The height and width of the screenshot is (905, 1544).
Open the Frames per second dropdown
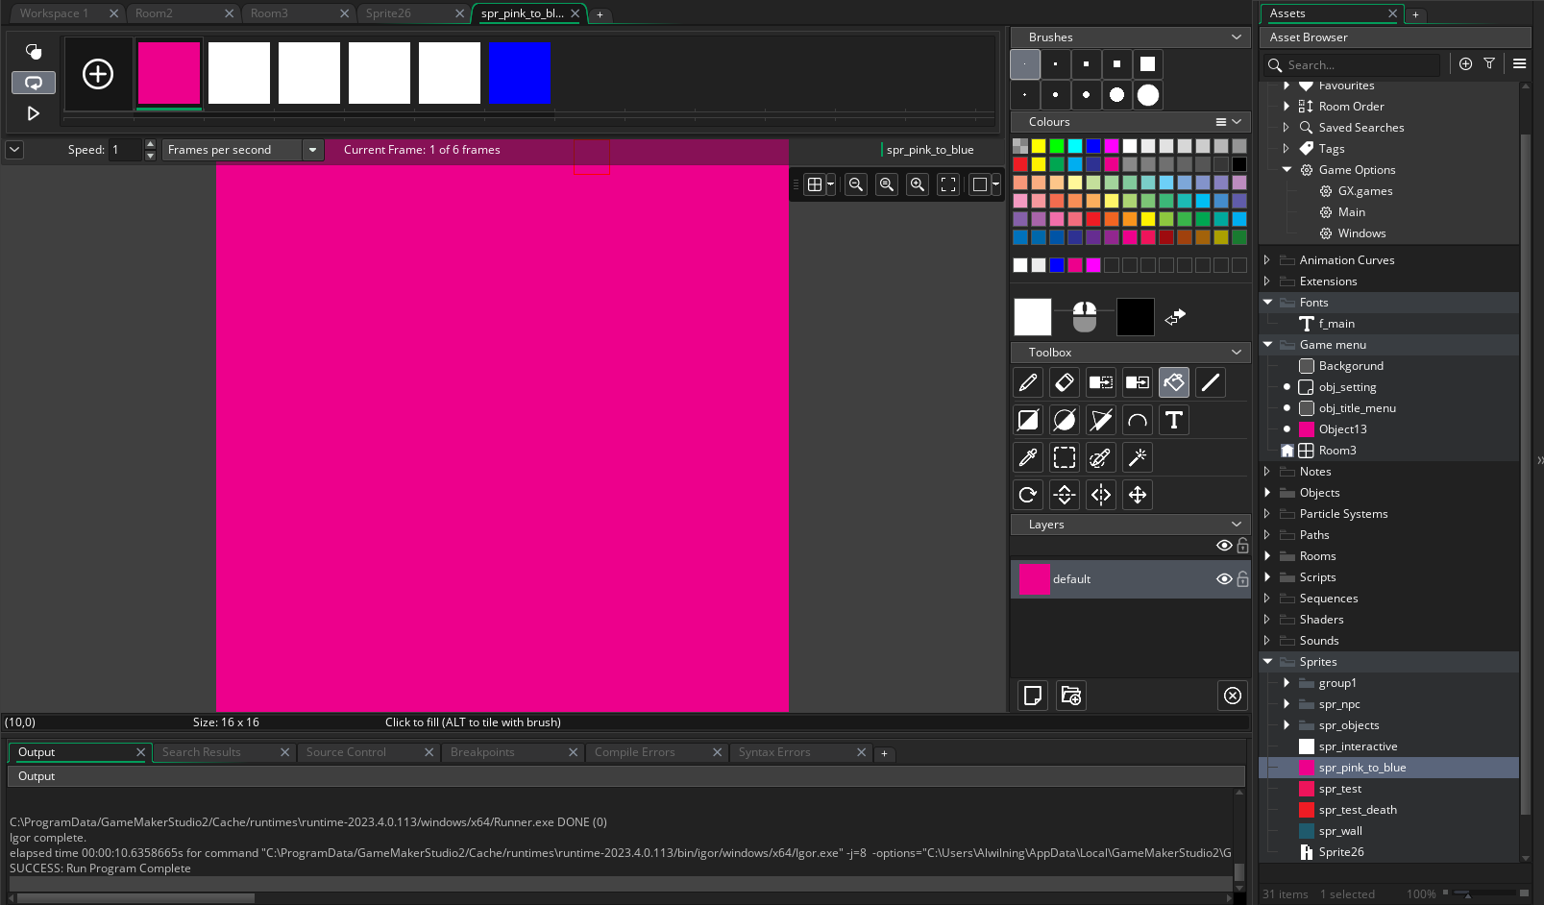pyautogui.click(x=312, y=150)
